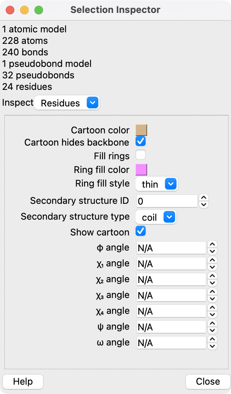The height and width of the screenshot is (394, 231).
Task: Click the up stepper arrow for Secondary structure ID
Action: click(204, 198)
